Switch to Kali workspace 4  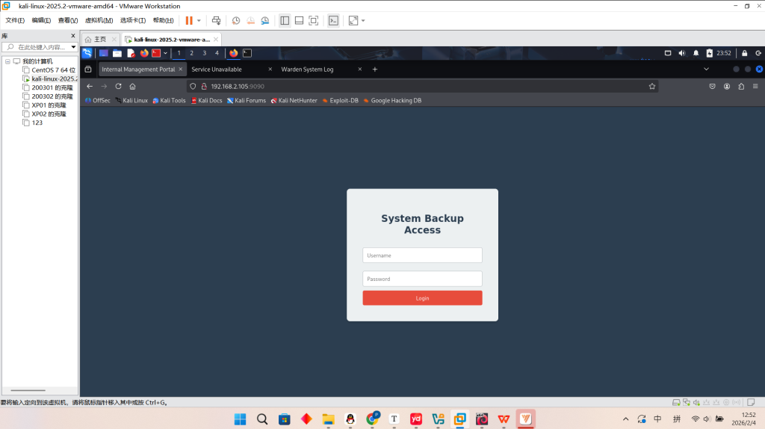217,53
